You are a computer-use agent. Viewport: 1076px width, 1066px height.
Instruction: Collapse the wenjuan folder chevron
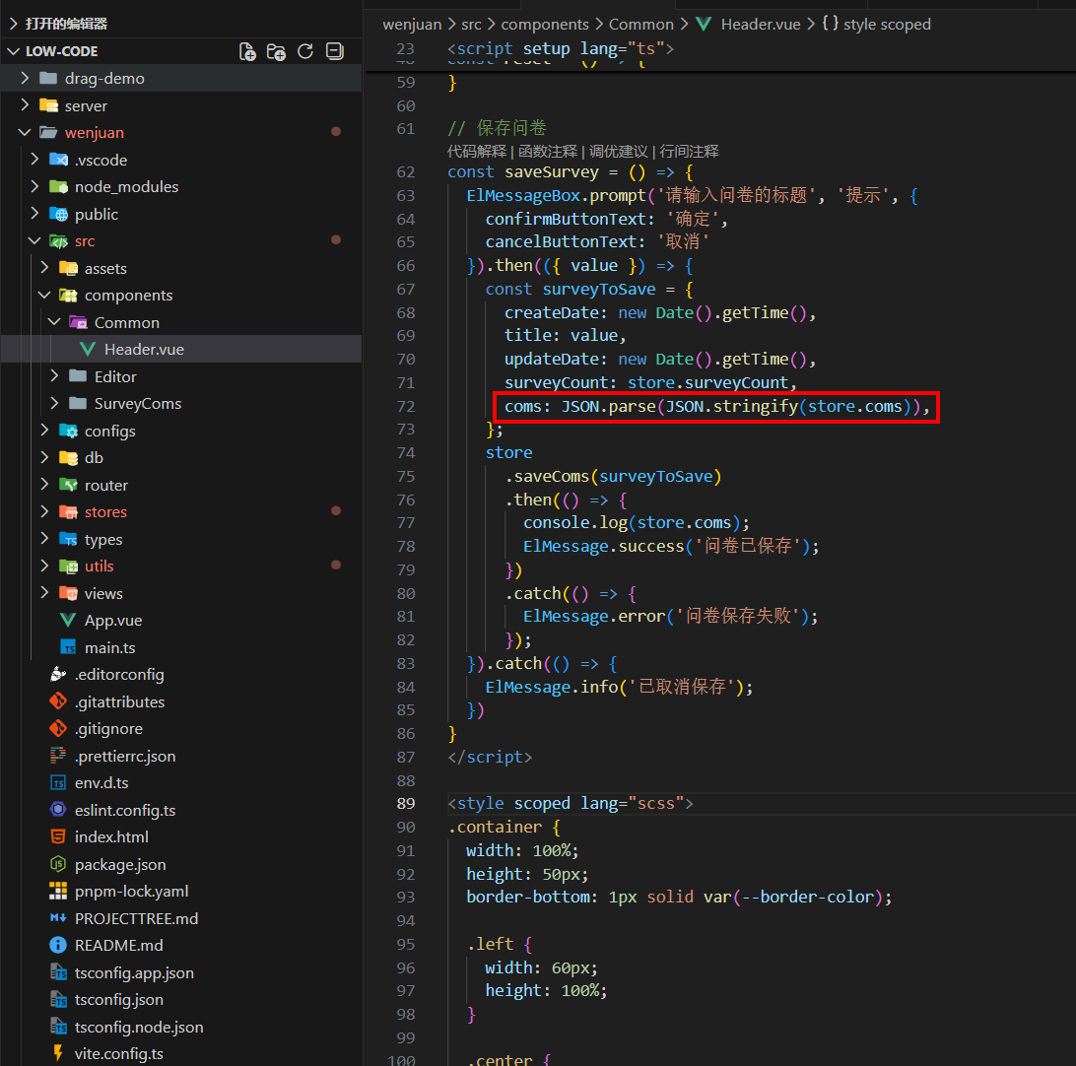click(x=25, y=132)
